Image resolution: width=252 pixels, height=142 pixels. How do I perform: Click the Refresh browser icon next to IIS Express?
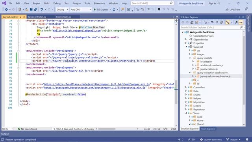[x=114, y=9]
